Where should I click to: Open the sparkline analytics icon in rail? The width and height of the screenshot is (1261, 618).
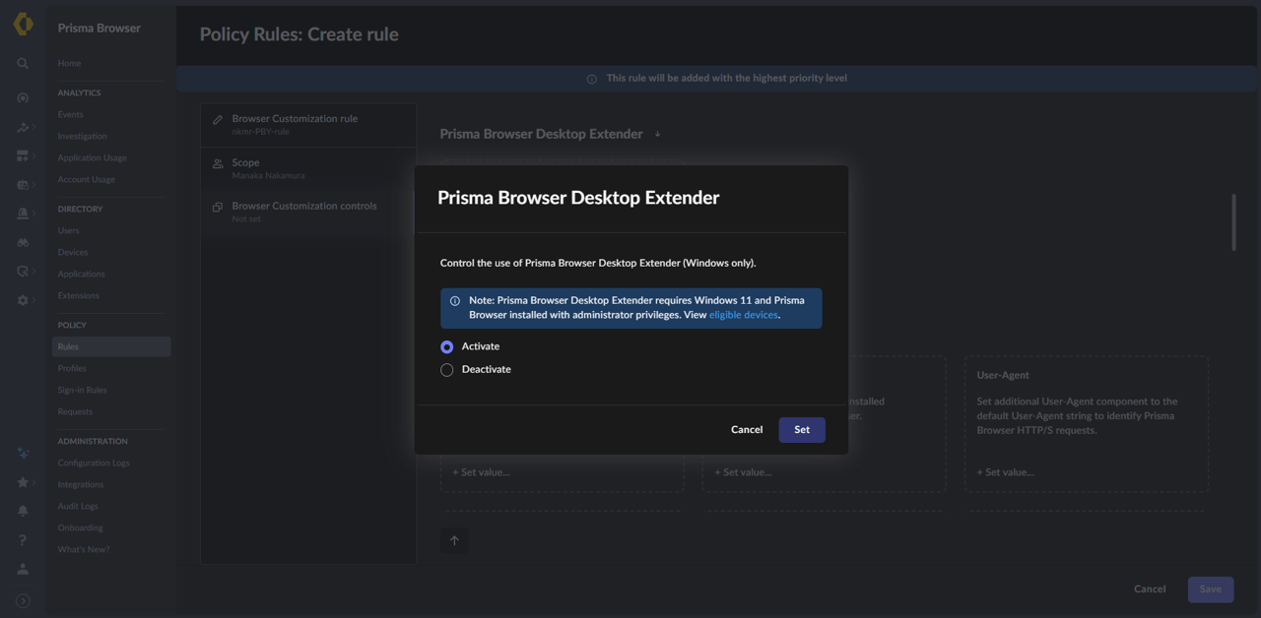click(x=23, y=127)
